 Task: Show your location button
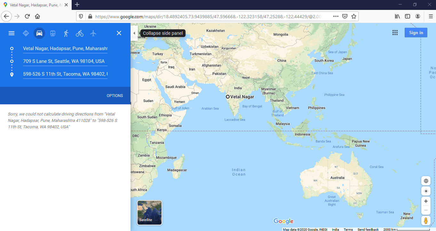click(x=426, y=191)
